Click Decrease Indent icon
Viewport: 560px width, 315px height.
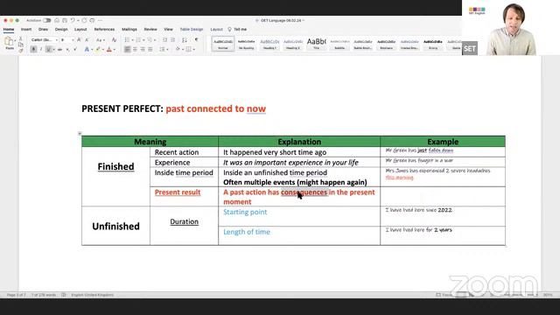point(165,40)
